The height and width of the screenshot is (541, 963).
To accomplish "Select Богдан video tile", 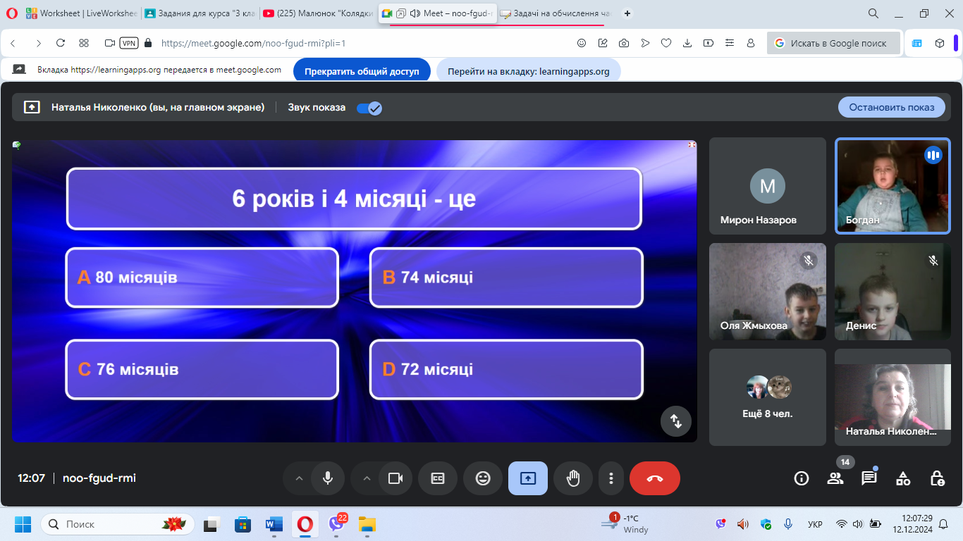I will click(893, 186).
